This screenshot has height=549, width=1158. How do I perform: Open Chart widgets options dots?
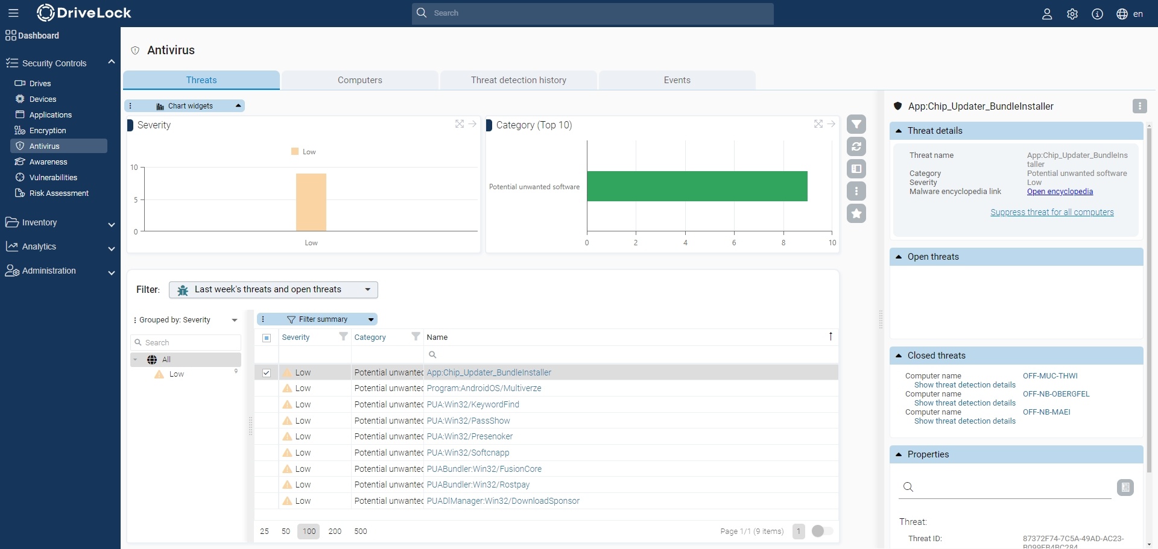[130, 106]
